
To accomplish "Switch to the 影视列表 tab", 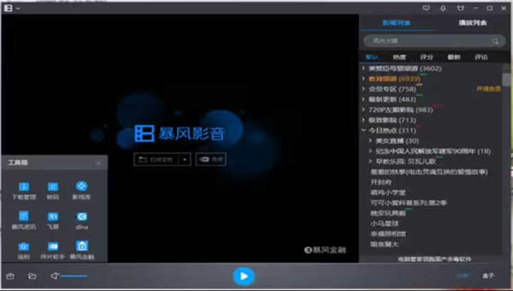I will tap(396, 23).
